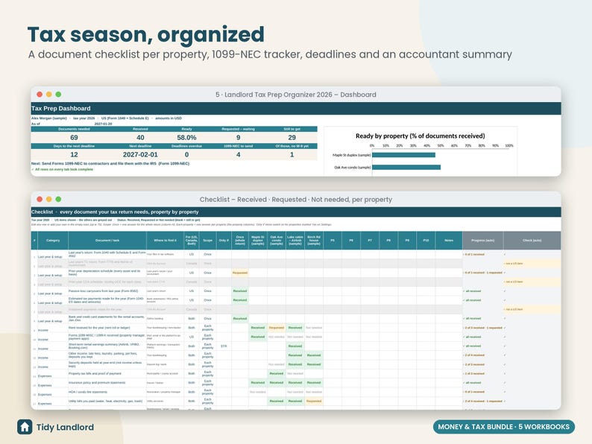Click Received status in Bank and credit card row
This screenshot has height=444, width=592.
pos(240,318)
